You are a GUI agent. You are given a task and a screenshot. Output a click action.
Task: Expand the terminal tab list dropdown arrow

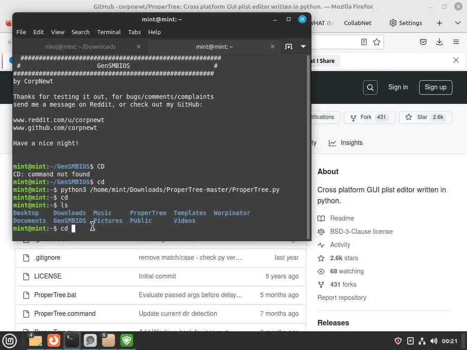303,46
